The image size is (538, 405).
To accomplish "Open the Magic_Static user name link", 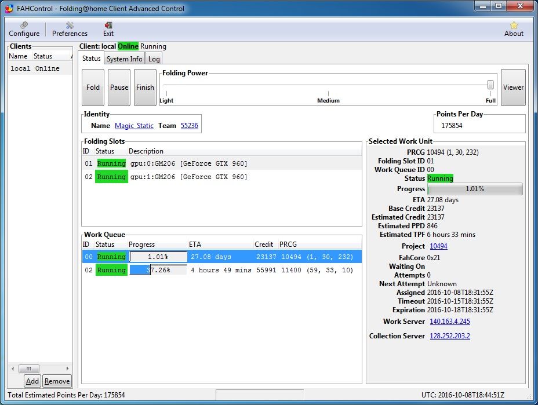I will click(x=134, y=126).
